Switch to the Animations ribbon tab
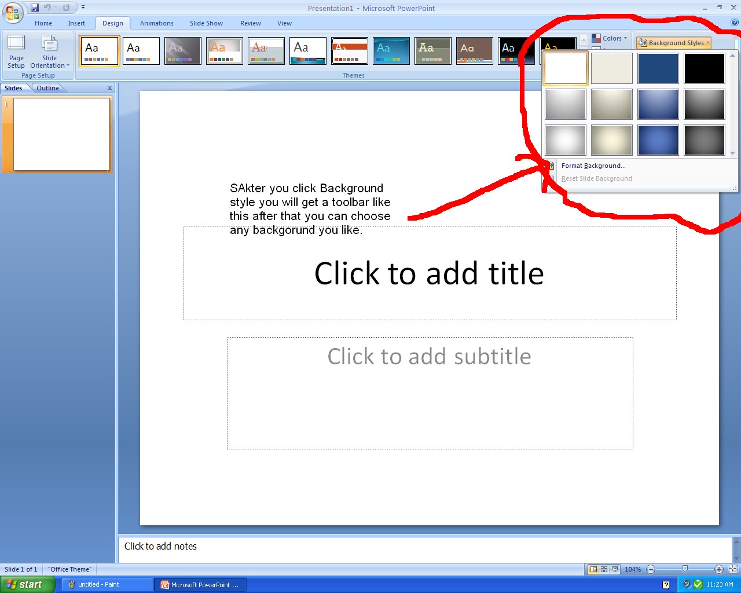This screenshot has width=741, height=593. point(156,23)
